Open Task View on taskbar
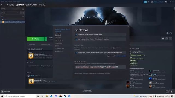The width and height of the screenshot is (175, 98). coord(42,96)
